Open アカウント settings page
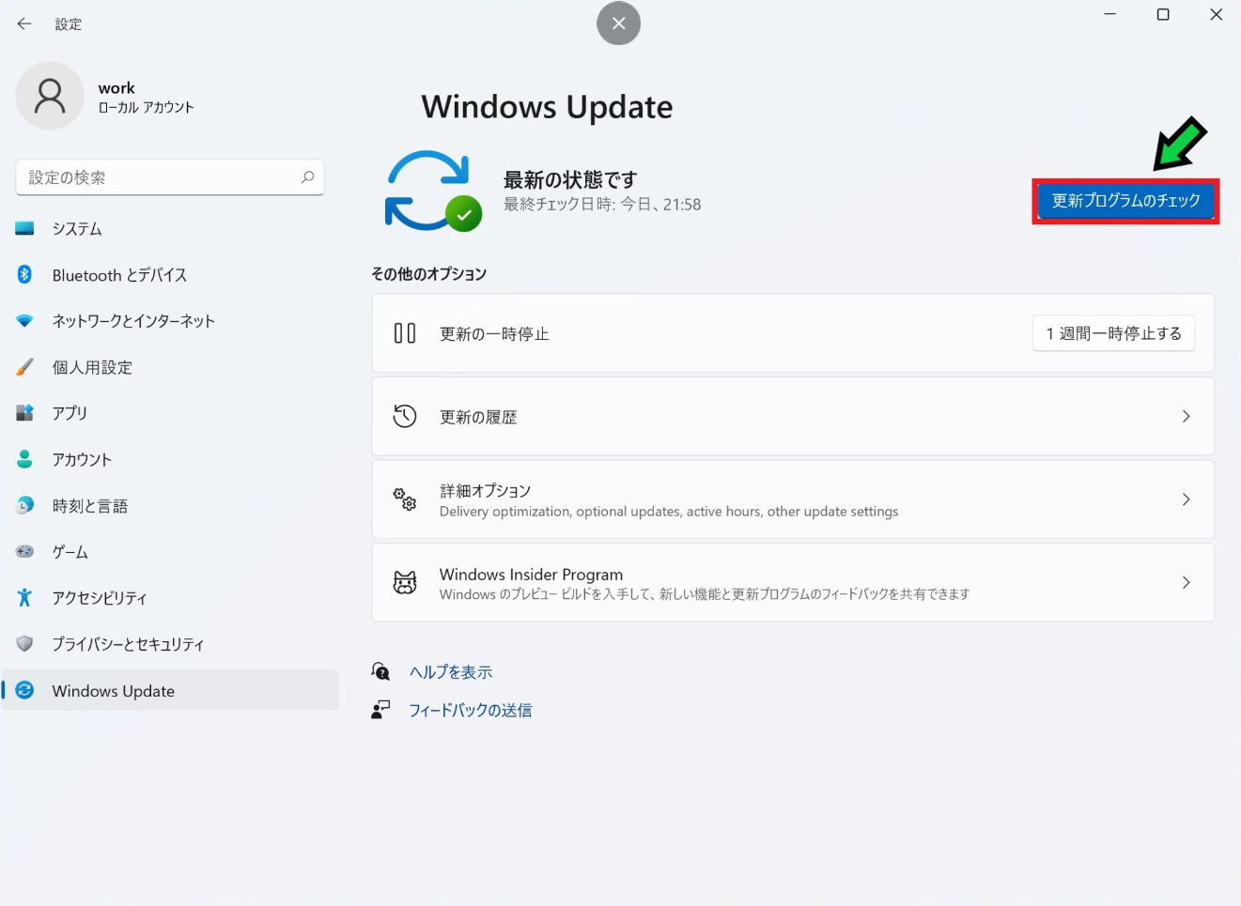This screenshot has height=906, width=1241. pos(170,459)
